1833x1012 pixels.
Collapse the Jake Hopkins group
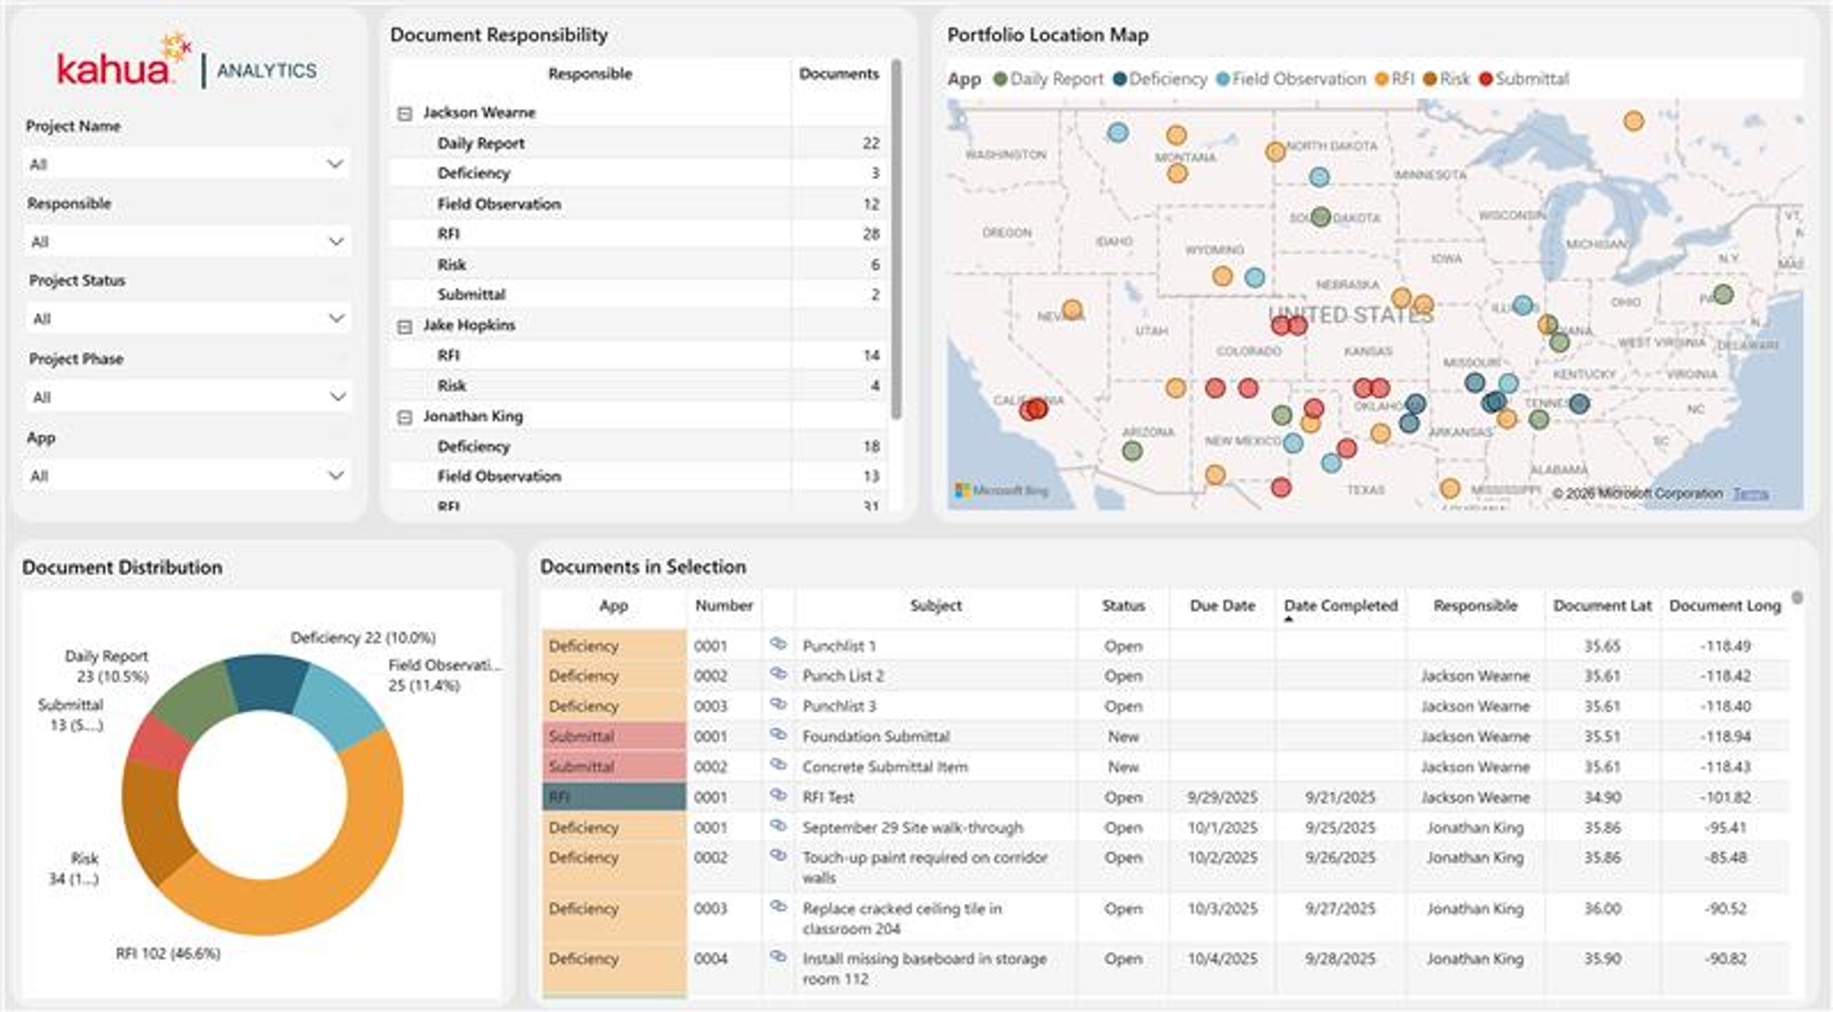point(404,326)
